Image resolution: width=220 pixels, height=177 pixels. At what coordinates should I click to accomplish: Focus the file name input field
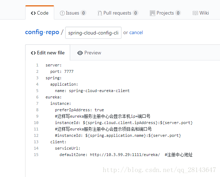coord(94,33)
